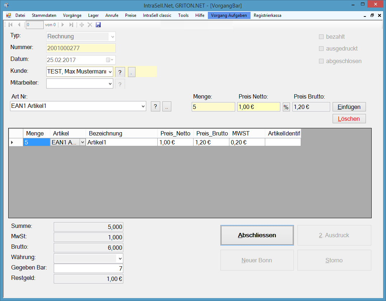The width and height of the screenshot is (386, 301).
Task: Add new record with plus icon
Action: point(82,25)
